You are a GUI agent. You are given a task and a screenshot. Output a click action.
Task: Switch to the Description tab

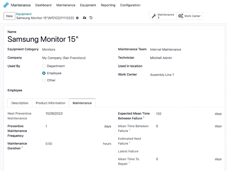[x=20, y=103]
